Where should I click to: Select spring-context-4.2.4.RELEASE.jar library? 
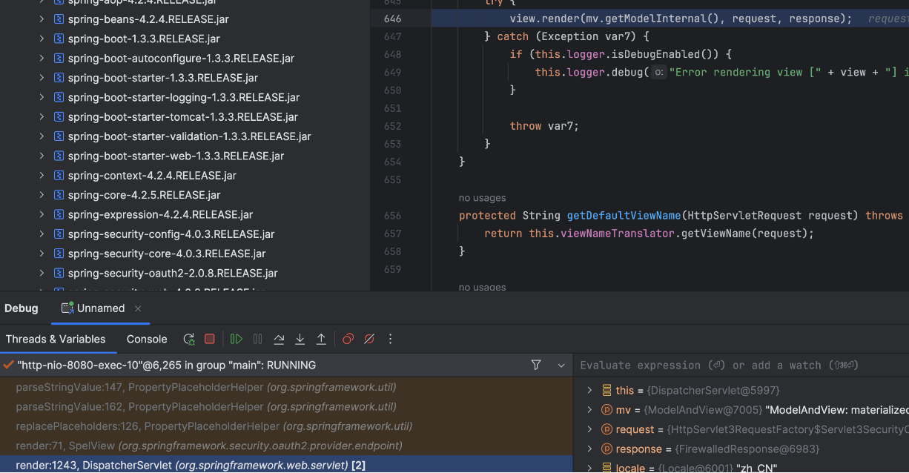point(152,176)
